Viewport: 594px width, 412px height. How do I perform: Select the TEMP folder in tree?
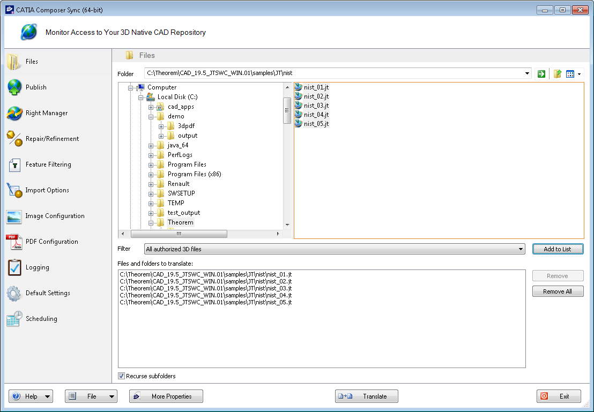tap(176, 203)
